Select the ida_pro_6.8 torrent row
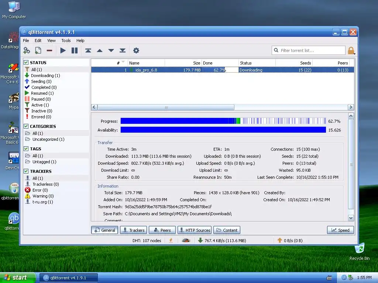 click(x=222, y=70)
